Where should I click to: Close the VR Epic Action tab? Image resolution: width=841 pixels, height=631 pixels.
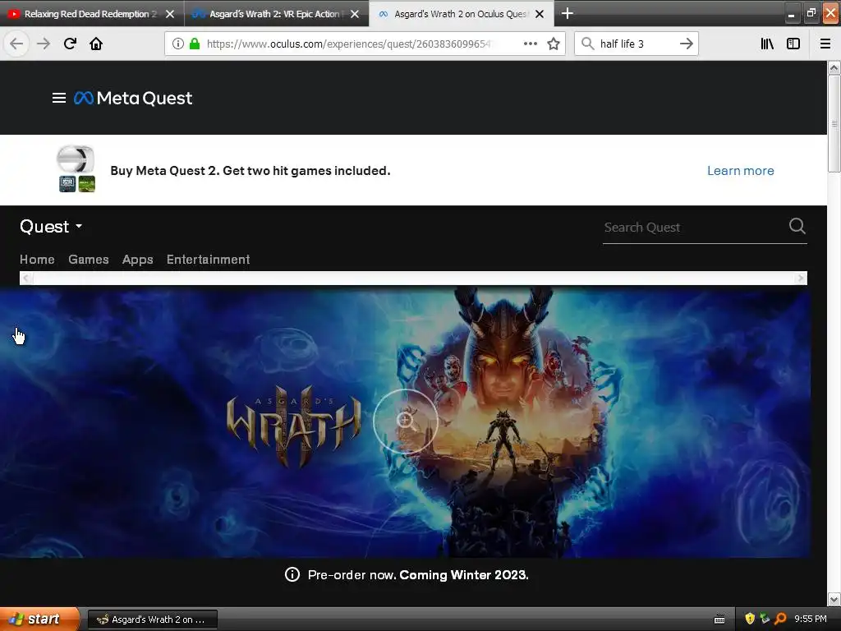[355, 14]
